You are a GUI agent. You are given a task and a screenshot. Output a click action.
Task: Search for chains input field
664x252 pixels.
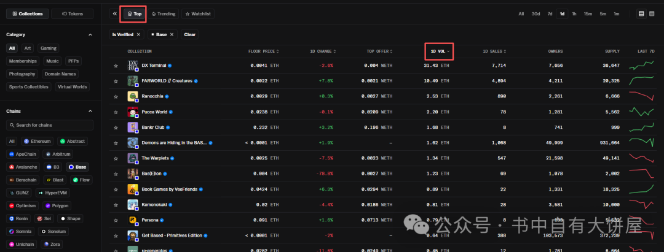(50, 125)
